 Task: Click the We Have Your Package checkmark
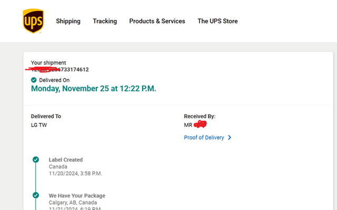click(36, 195)
